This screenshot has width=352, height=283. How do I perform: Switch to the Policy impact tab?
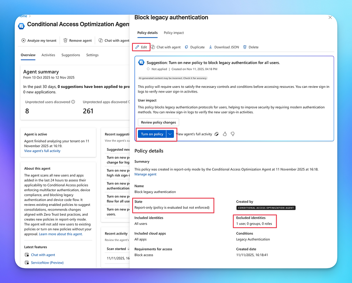pos(174,33)
